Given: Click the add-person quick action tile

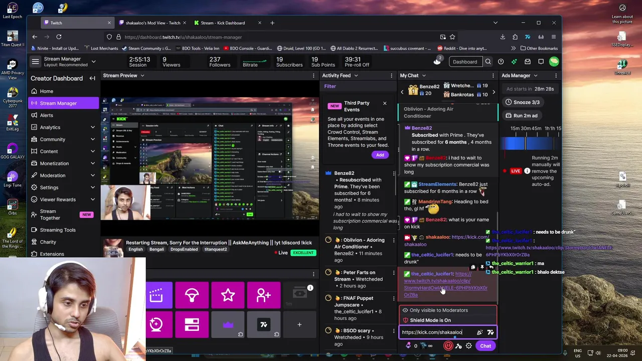Looking at the screenshot, I should [x=263, y=295].
